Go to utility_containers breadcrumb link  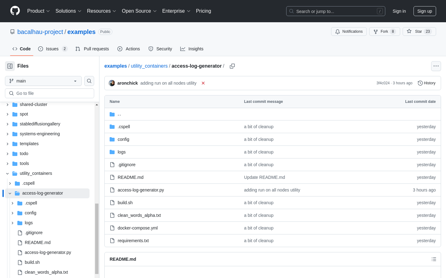pos(149,66)
